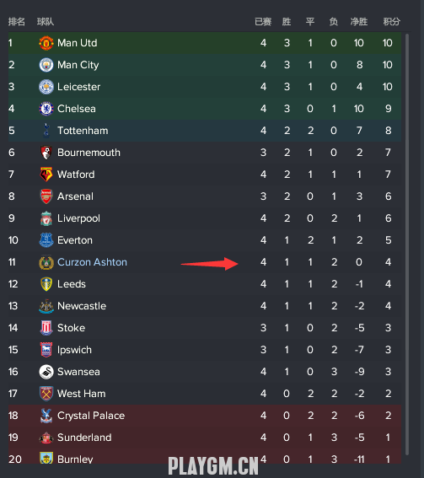424x478 pixels.
Task: Click the Tottenham cockerel badge
Action: pos(46,131)
